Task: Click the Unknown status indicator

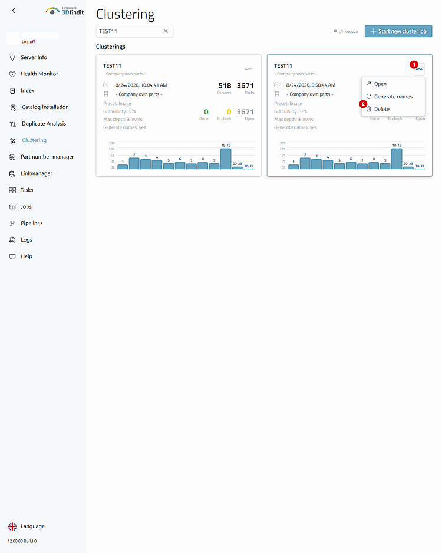Action: [346, 31]
